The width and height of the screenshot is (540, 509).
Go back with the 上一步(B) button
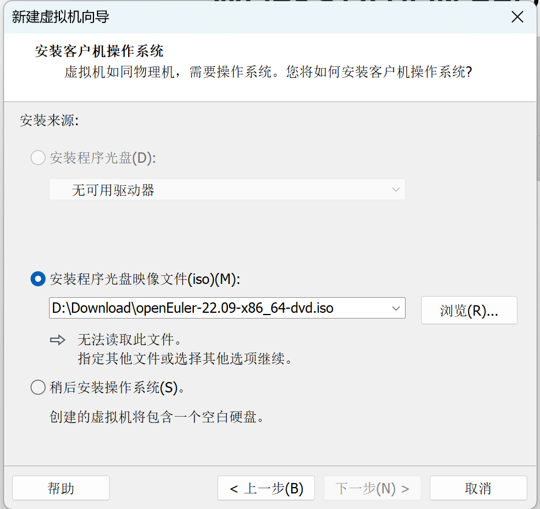[x=266, y=488]
